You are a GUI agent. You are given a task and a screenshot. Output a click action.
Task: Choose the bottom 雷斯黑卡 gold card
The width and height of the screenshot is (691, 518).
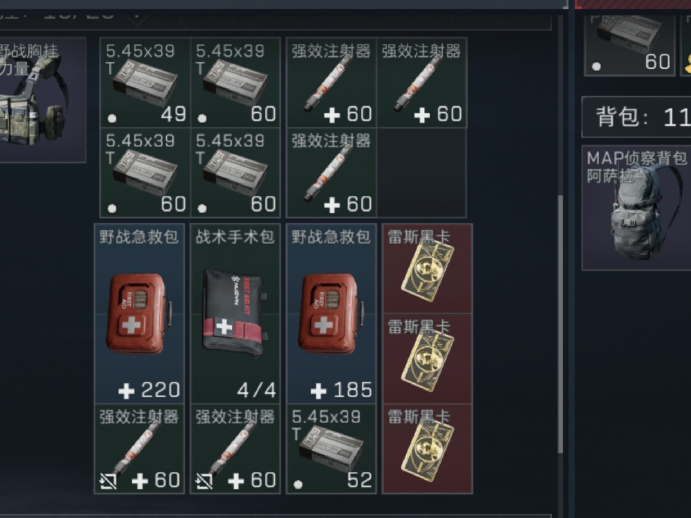click(x=427, y=449)
